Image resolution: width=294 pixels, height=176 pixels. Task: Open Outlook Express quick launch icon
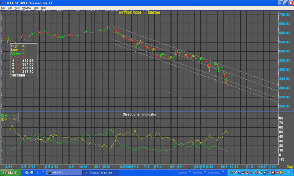pos(32,173)
